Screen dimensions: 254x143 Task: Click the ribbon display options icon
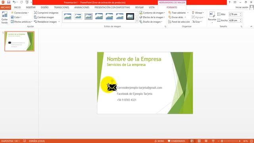235,2
